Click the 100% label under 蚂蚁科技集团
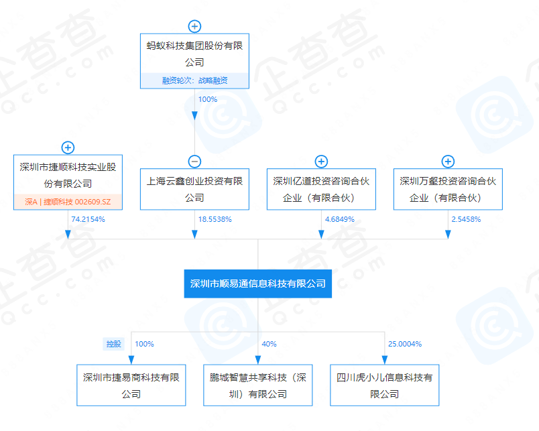539x431 pixels. (208, 99)
